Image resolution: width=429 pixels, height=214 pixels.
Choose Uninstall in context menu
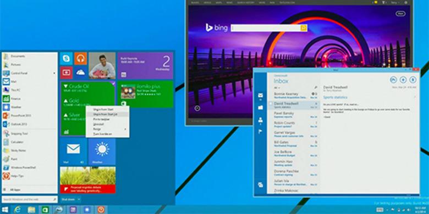coord(107,124)
